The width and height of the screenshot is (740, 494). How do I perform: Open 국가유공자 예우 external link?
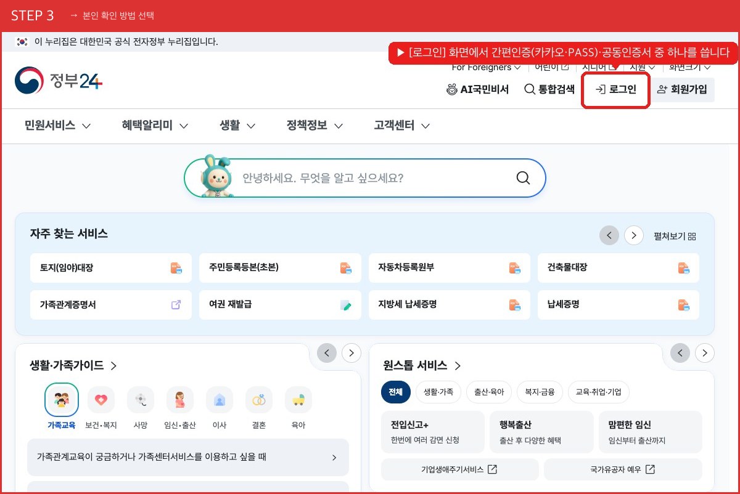(623, 469)
